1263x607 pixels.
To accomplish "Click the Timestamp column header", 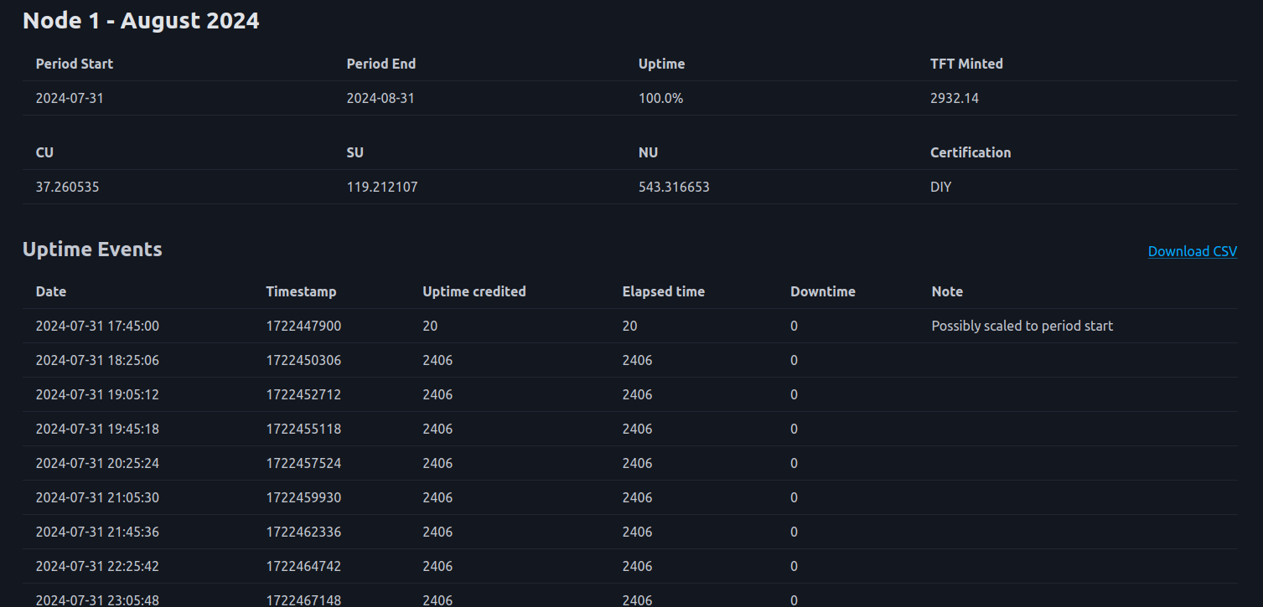I will 301,291.
